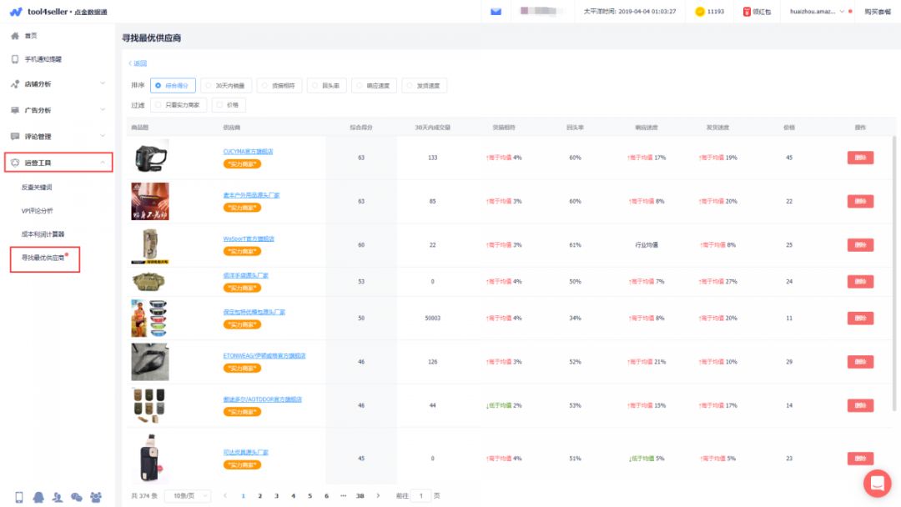Click the pagination ellipsis to jump ahead

tap(343, 495)
